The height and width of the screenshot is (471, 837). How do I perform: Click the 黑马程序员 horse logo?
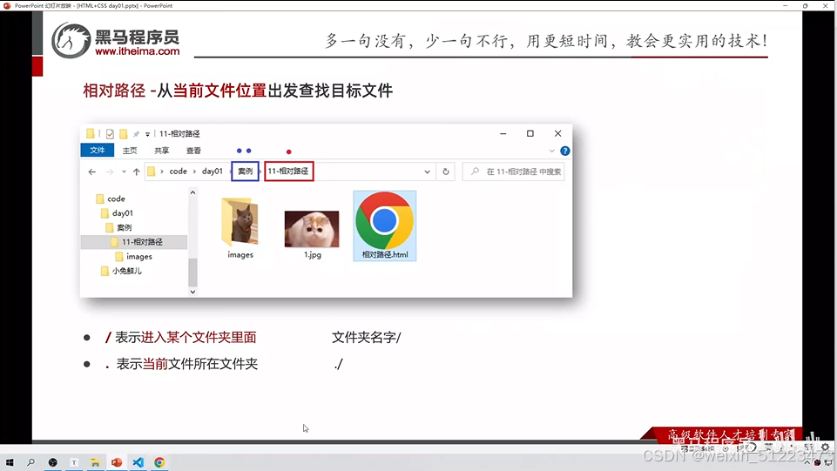(71, 40)
